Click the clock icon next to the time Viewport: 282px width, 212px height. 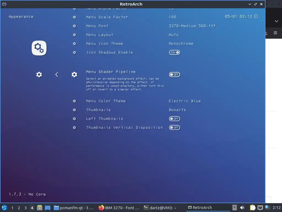point(256,16)
